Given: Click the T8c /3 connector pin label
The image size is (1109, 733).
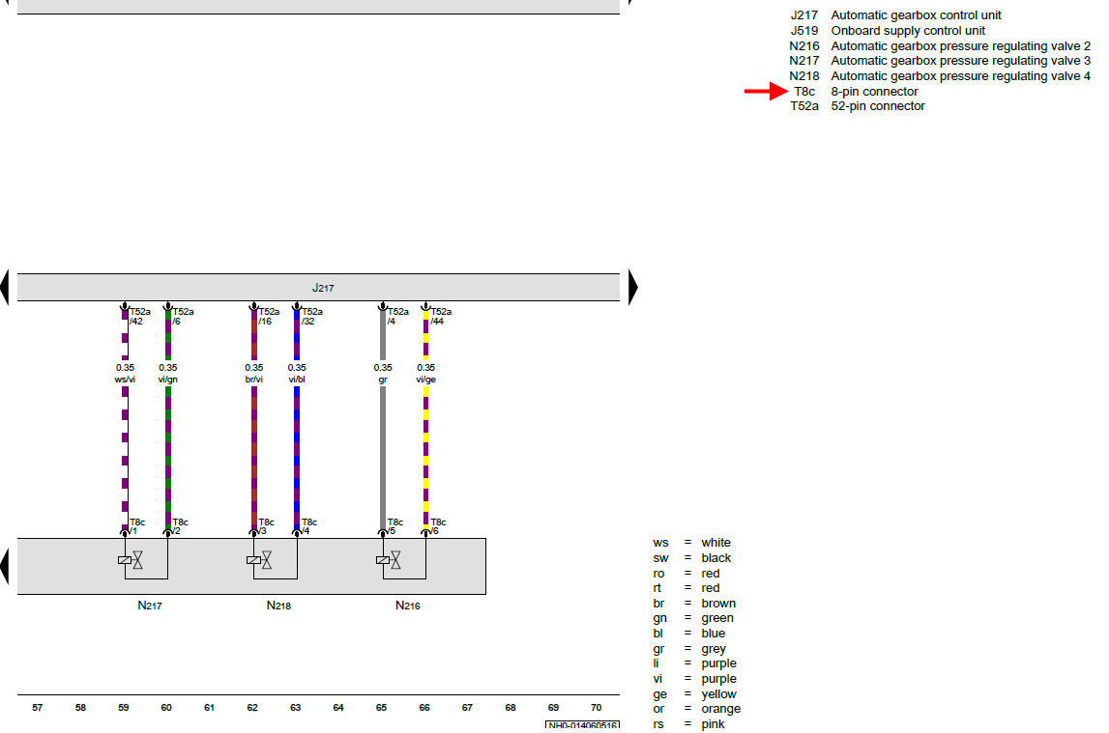Looking at the screenshot, I should click(x=265, y=526).
